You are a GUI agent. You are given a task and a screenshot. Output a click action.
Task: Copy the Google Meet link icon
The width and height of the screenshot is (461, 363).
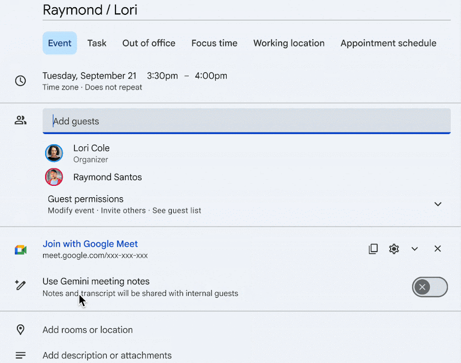[373, 249]
